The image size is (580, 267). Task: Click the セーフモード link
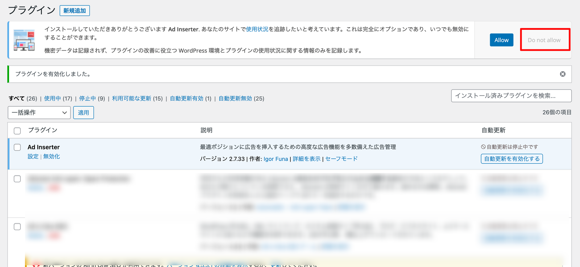(341, 159)
